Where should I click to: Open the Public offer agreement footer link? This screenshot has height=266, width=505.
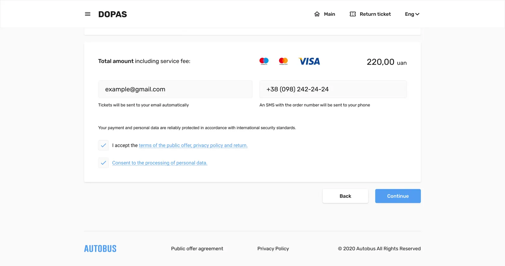(x=197, y=249)
